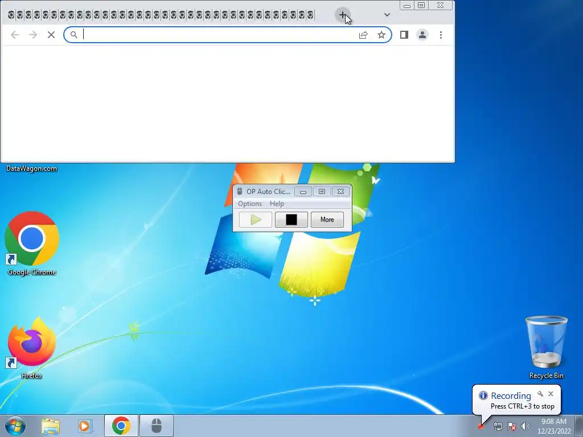583x437 pixels.
Task: Click Chrome's forward navigation arrow
Action: (33, 35)
